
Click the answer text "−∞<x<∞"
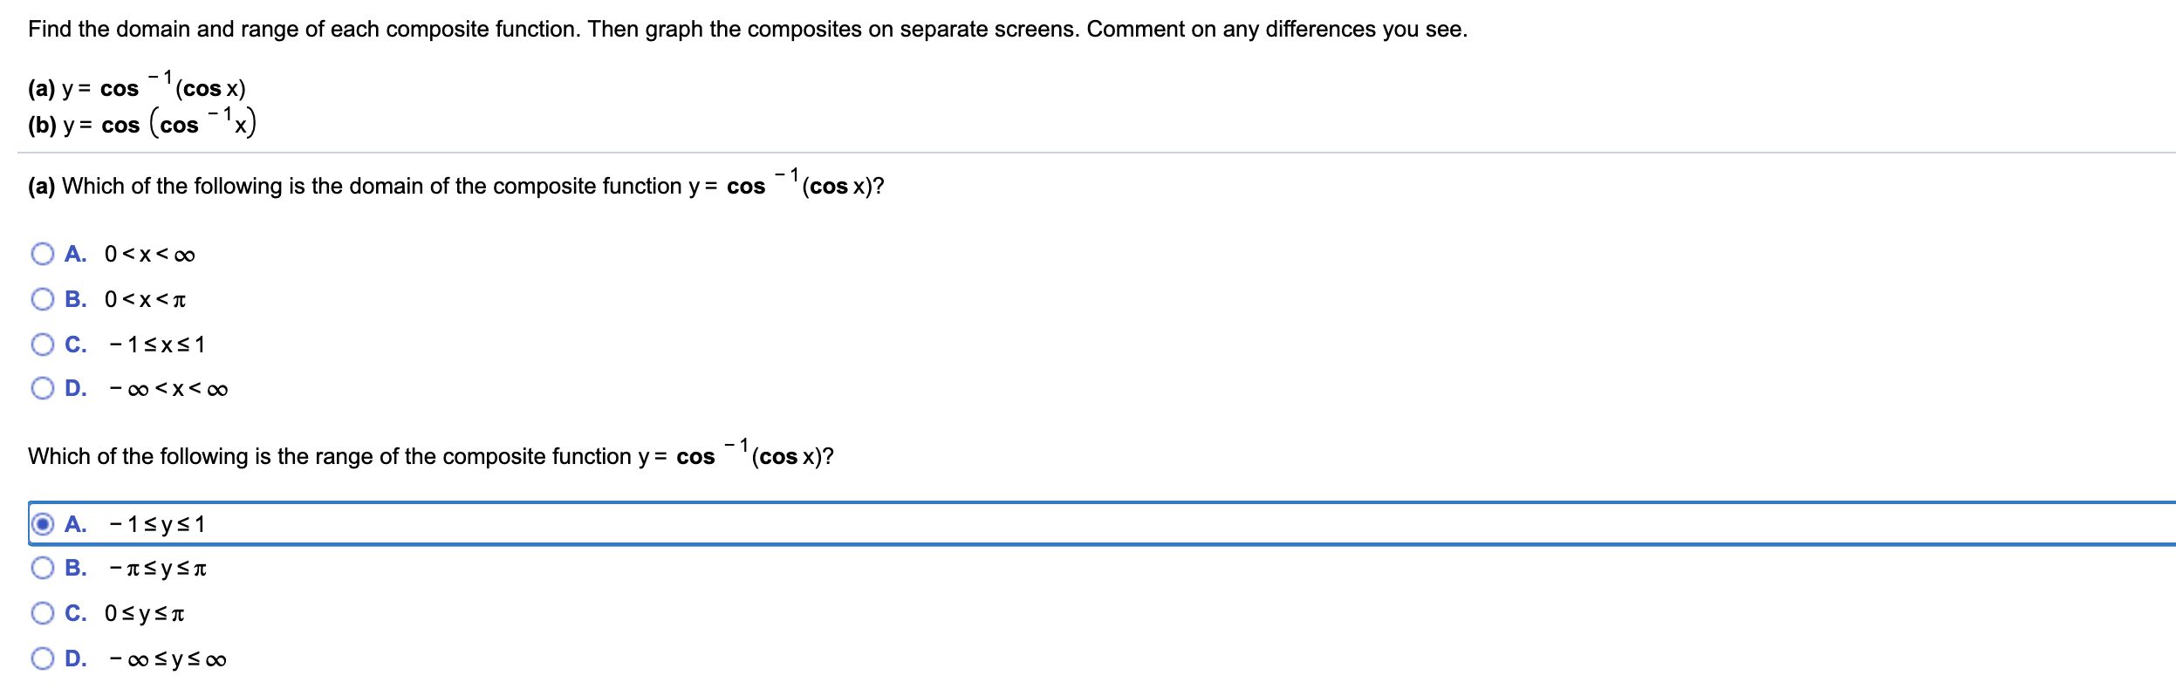pyautogui.click(x=168, y=389)
